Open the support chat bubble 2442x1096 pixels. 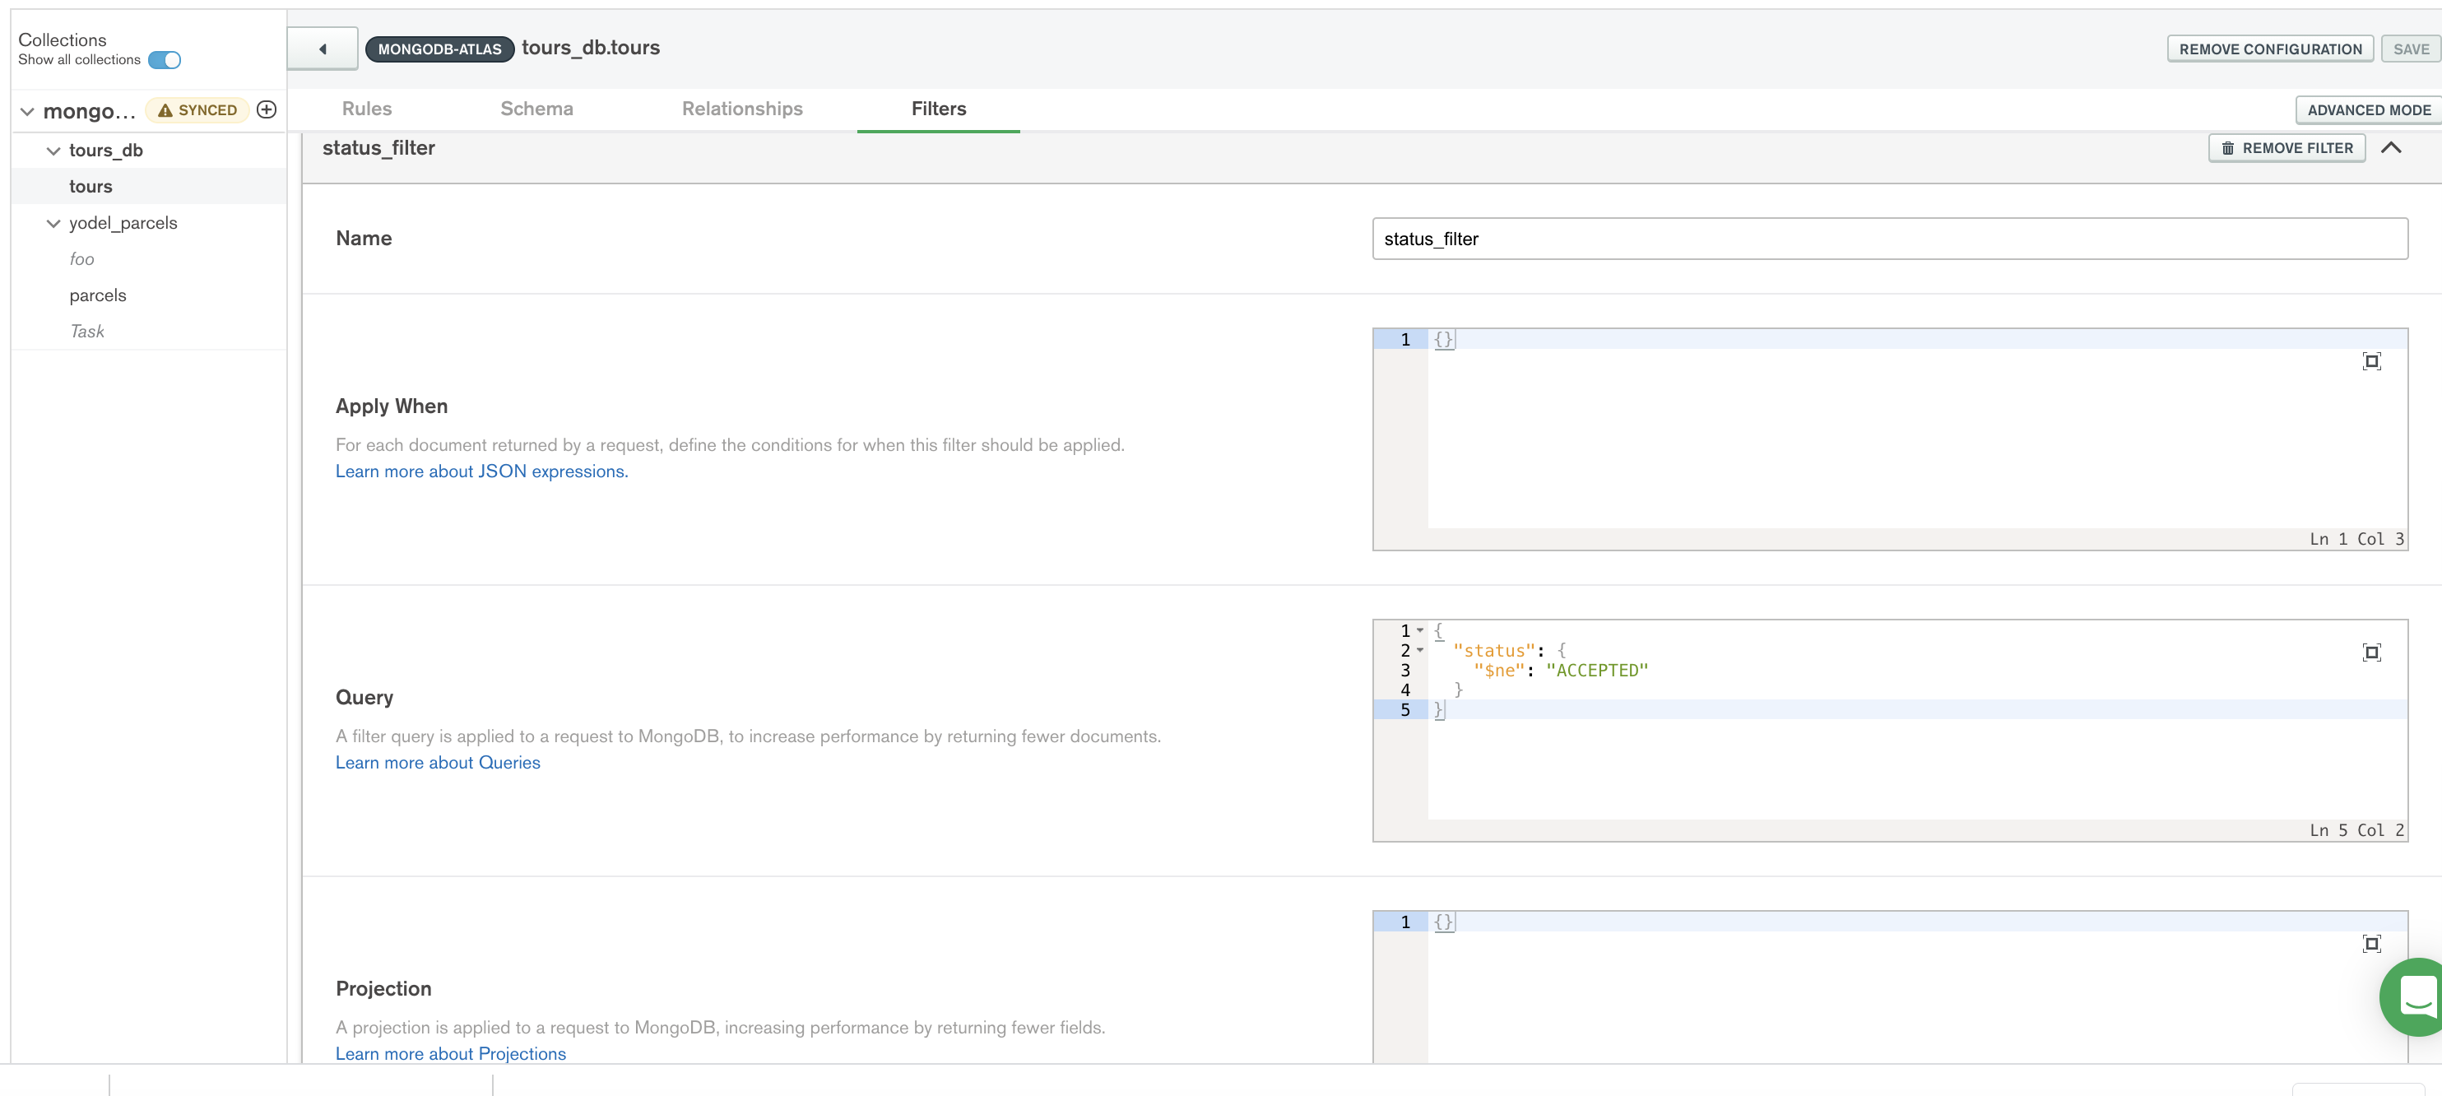pos(2415,996)
